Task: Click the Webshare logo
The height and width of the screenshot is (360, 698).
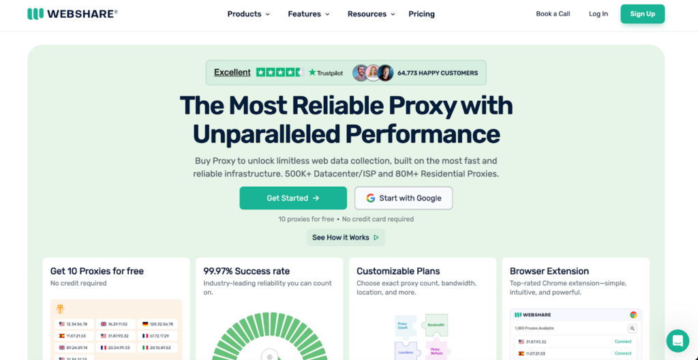Action: (72, 14)
